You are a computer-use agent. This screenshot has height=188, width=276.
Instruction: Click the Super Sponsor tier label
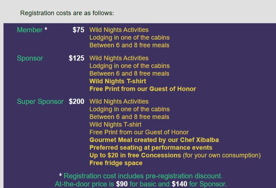point(40,102)
